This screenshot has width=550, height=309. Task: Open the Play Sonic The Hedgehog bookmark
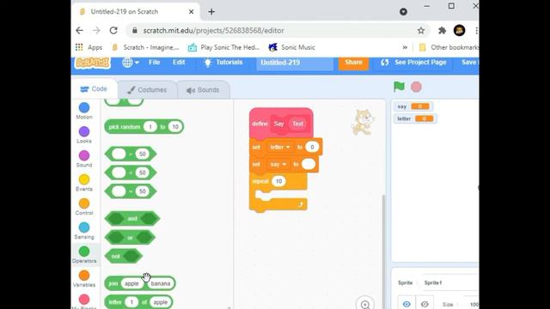pos(223,47)
